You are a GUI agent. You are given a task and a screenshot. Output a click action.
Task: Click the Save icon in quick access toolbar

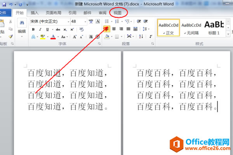pyautogui.click(x=4, y=5)
